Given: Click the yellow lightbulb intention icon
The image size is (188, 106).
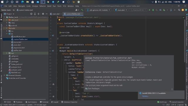Looking at the screenshot, I should [59, 20].
